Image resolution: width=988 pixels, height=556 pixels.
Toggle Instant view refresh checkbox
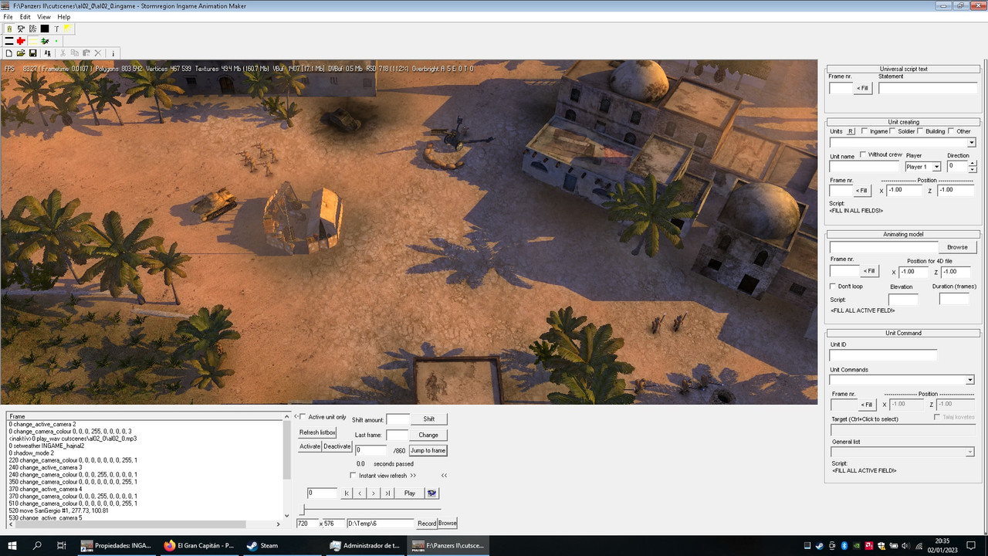354,476
